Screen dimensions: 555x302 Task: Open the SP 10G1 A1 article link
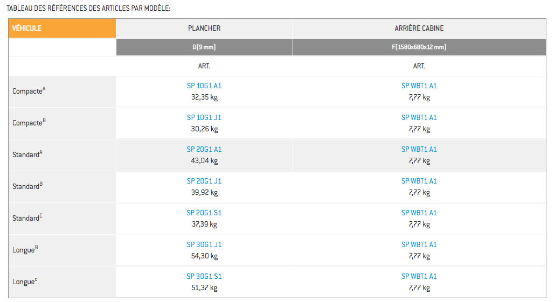point(204,86)
